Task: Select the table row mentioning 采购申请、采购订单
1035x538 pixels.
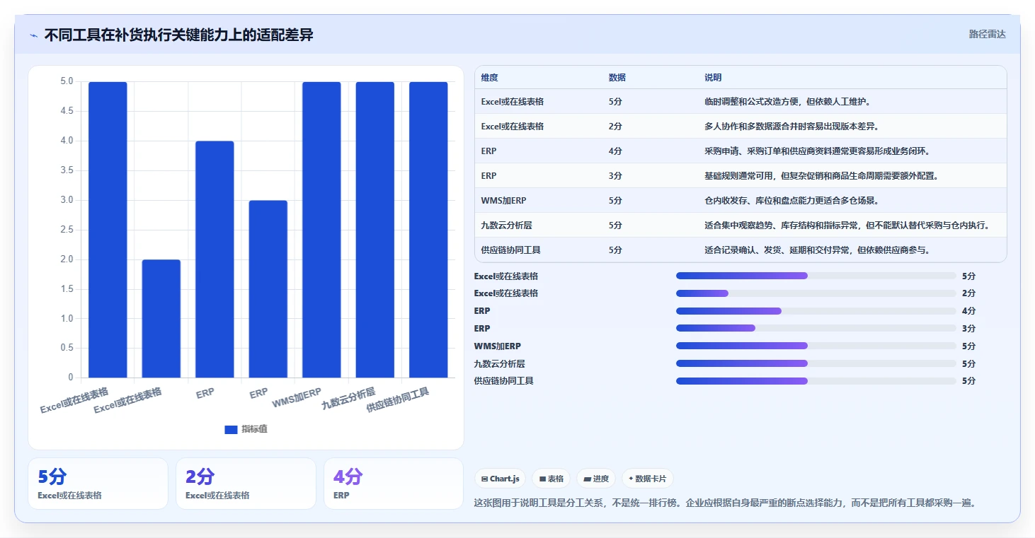Action: tap(740, 151)
